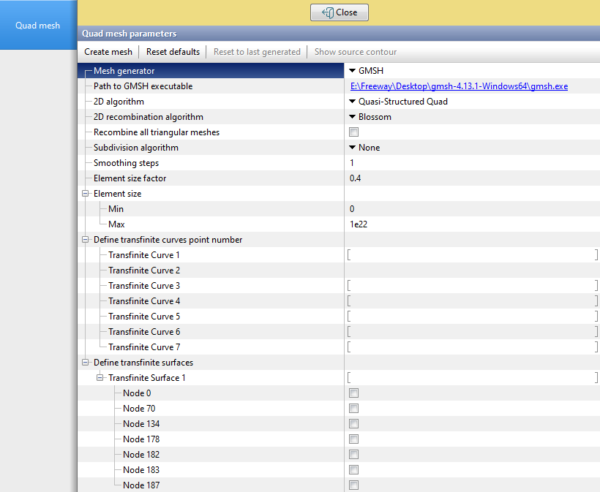The width and height of the screenshot is (600, 492).
Task: Collapse the Transfinite Surface 1 node
Action: pyautogui.click(x=100, y=378)
